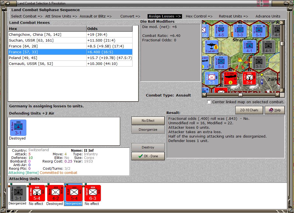Viewport: 294px width, 213px height.
Task: Click the Destroy button
Action: [148, 147]
